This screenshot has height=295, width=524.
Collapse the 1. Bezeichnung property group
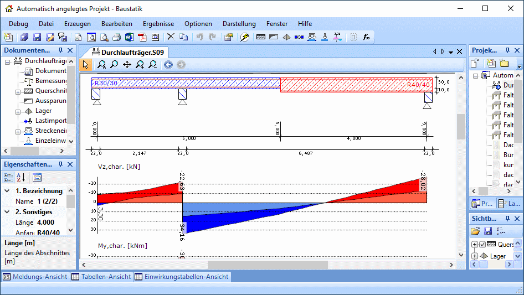(x=7, y=191)
